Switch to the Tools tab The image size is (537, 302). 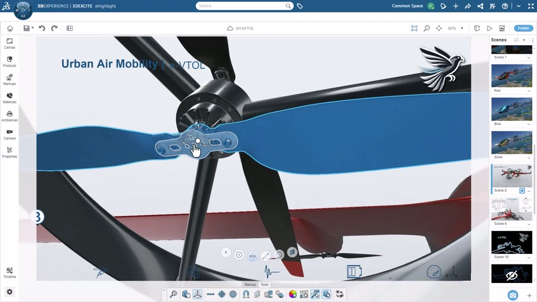[265, 285]
